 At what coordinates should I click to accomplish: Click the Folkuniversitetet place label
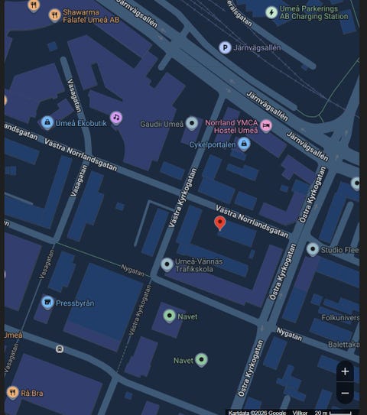pyautogui.click(x=340, y=318)
